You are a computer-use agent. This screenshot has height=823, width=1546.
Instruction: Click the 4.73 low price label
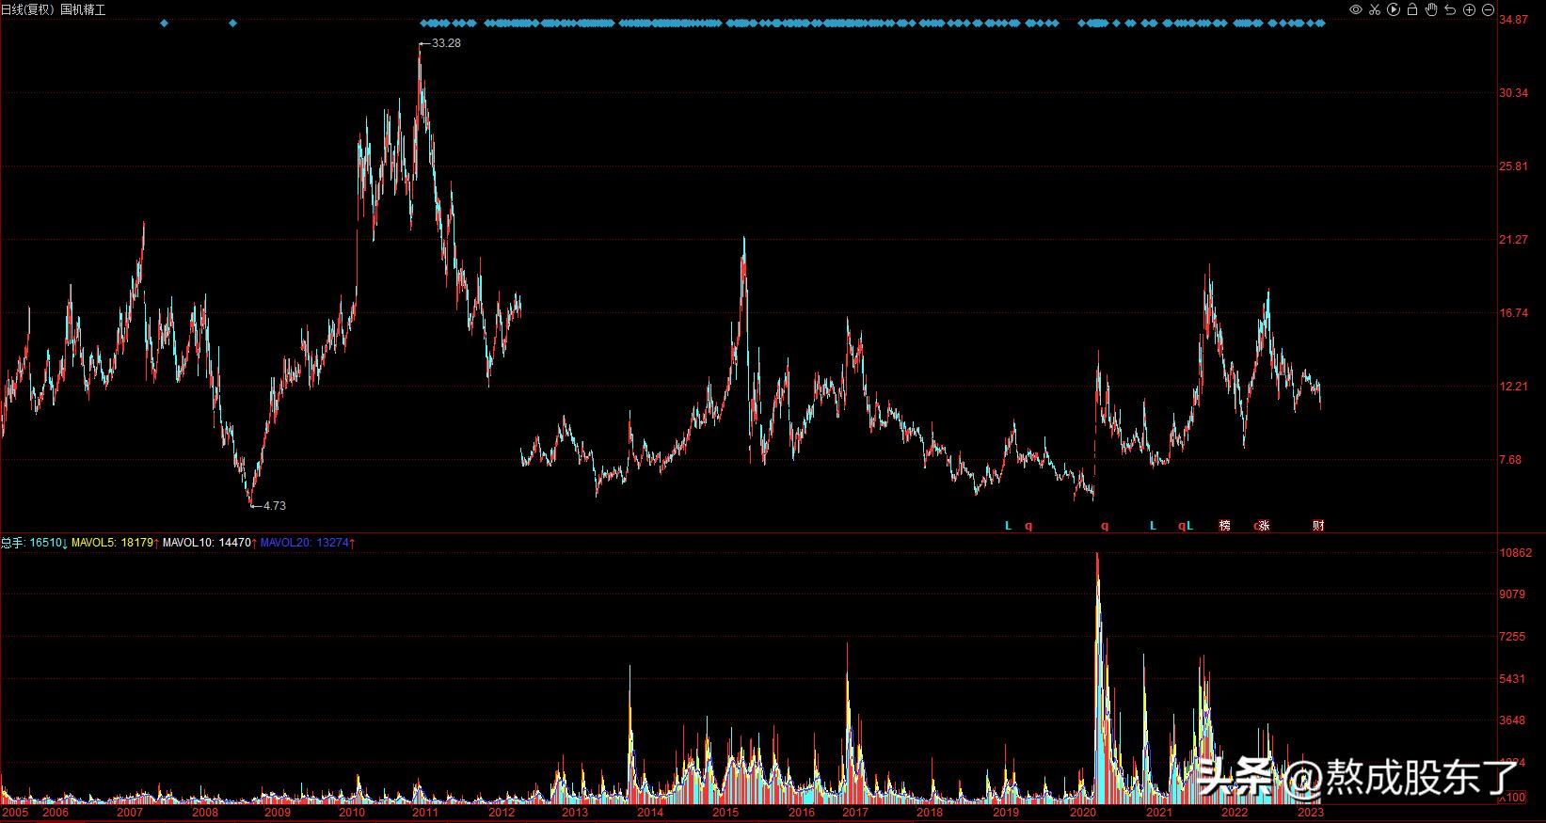click(274, 505)
